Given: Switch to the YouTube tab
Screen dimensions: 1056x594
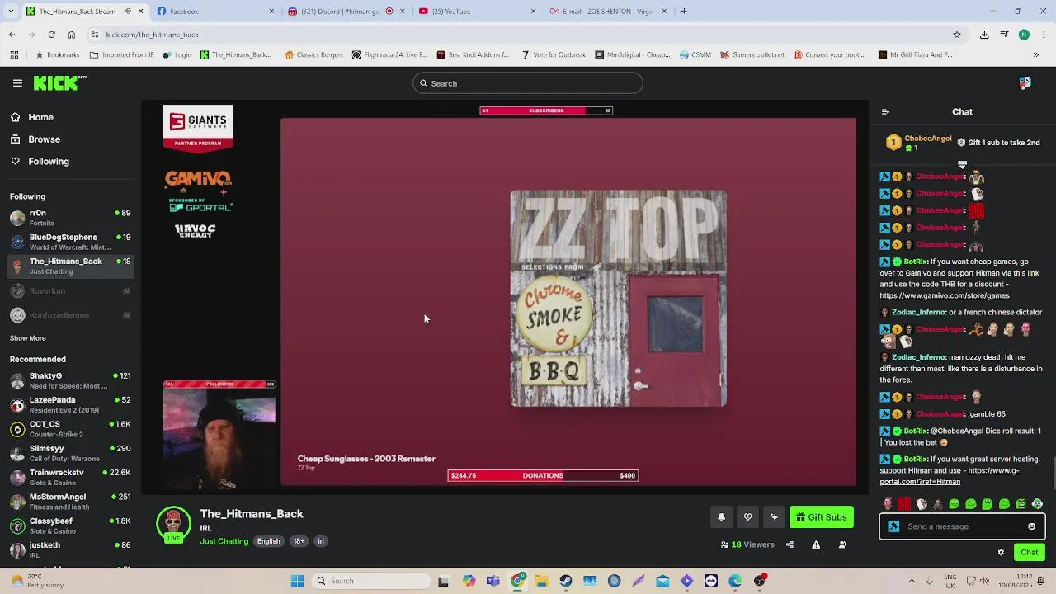Looking at the screenshot, I should [x=476, y=12].
